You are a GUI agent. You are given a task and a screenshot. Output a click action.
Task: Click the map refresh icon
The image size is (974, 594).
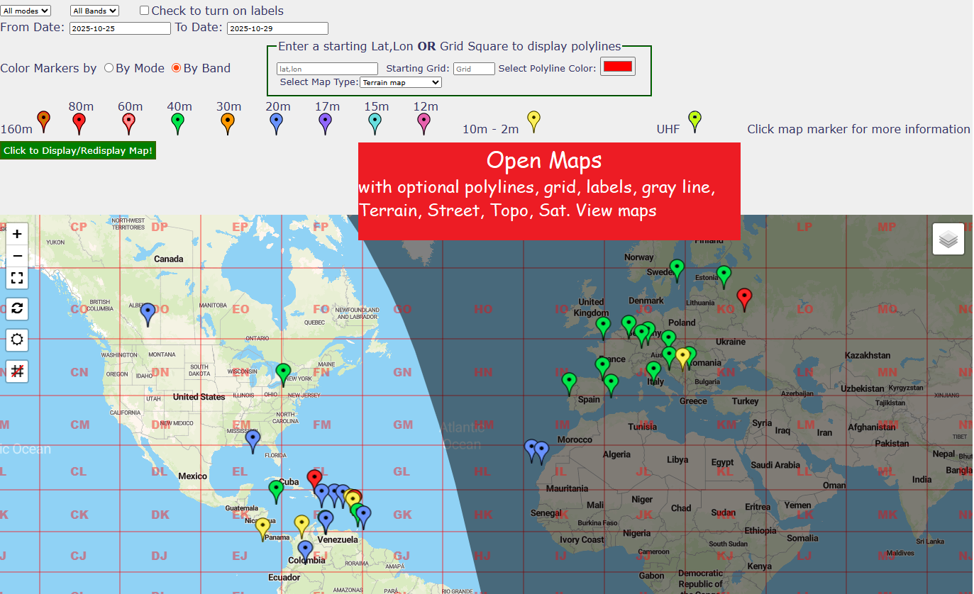pos(17,308)
